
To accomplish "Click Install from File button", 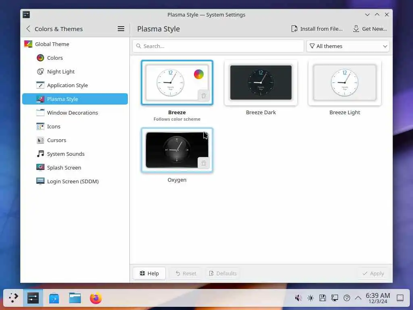I will [x=317, y=29].
